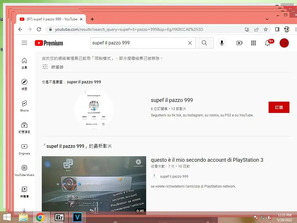This screenshot has width=297, height=223.
Task: Clear the search box with the X
Action: [x=190, y=43]
